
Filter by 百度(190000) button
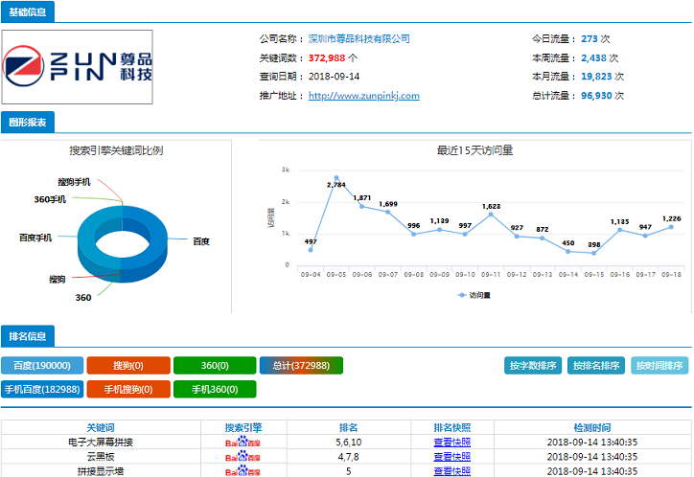click(x=42, y=366)
